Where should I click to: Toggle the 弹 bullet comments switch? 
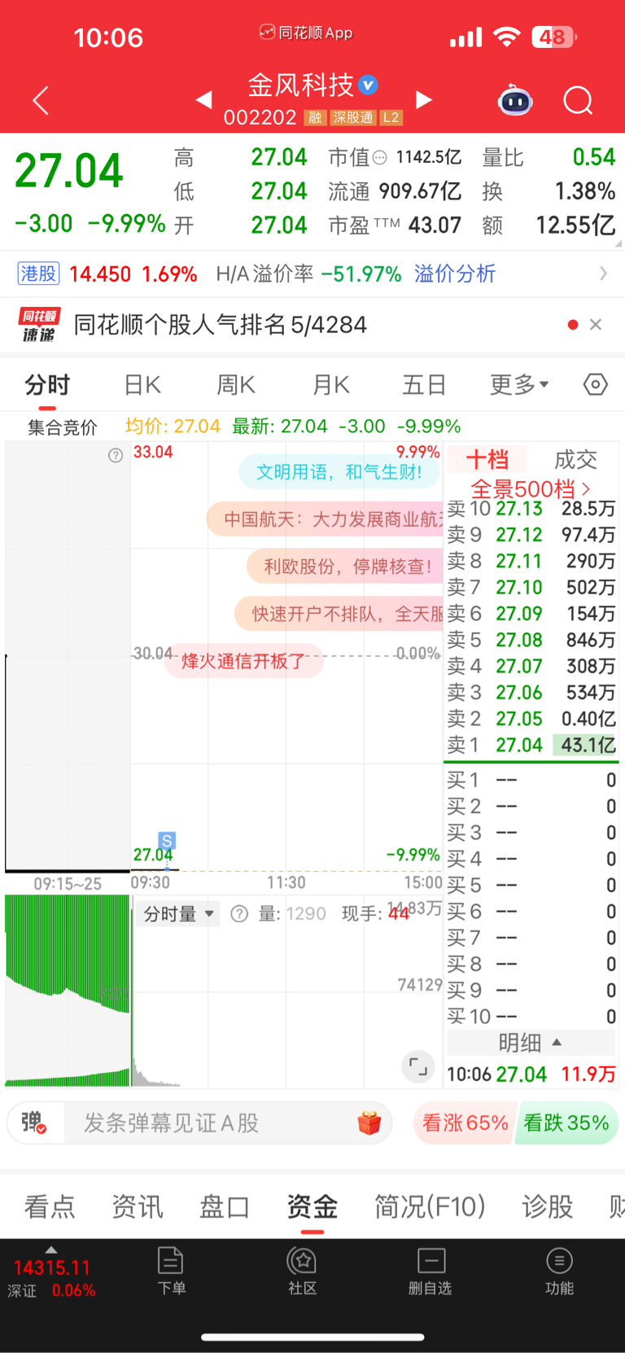click(x=34, y=1123)
